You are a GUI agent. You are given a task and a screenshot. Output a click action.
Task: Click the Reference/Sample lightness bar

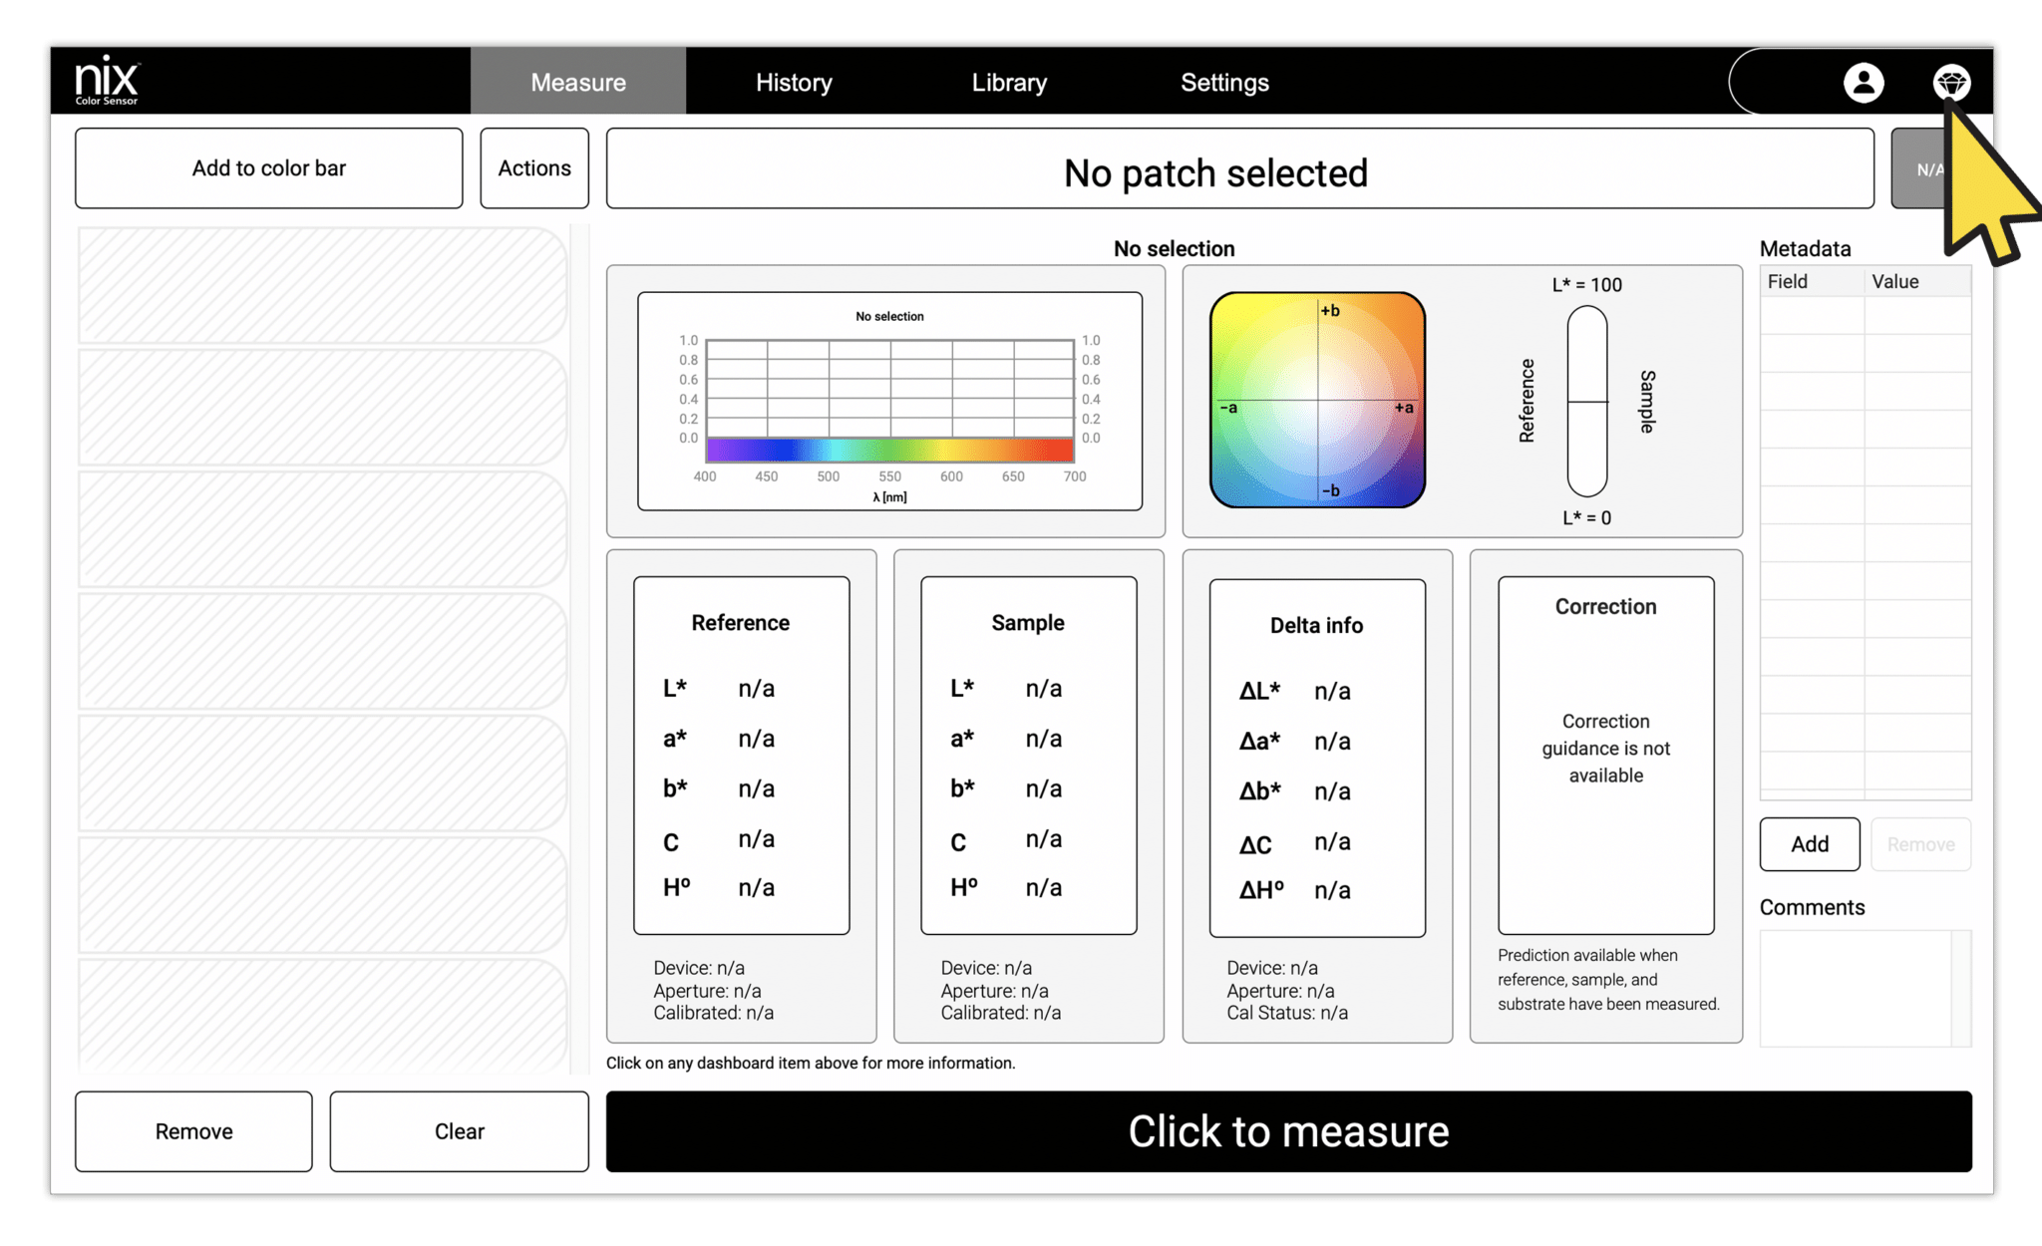tap(1584, 399)
